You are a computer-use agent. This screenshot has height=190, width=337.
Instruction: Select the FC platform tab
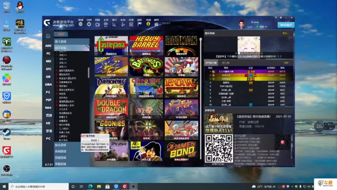[48, 54]
